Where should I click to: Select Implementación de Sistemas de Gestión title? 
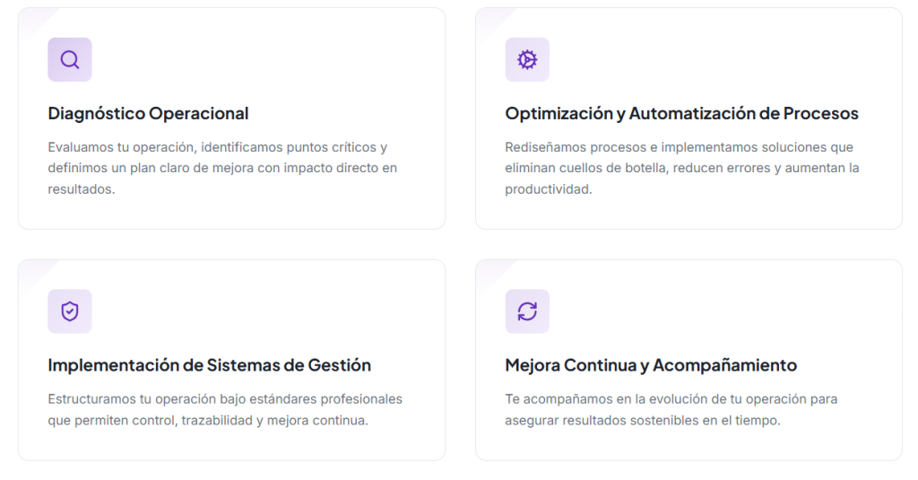[209, 365]
